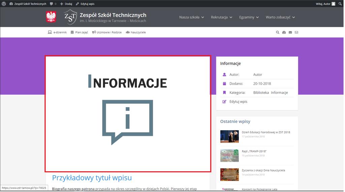The image size is (345, 192).
Task: Click the laptop icon beside e-dziennik
Action: (x=50, y=32)
